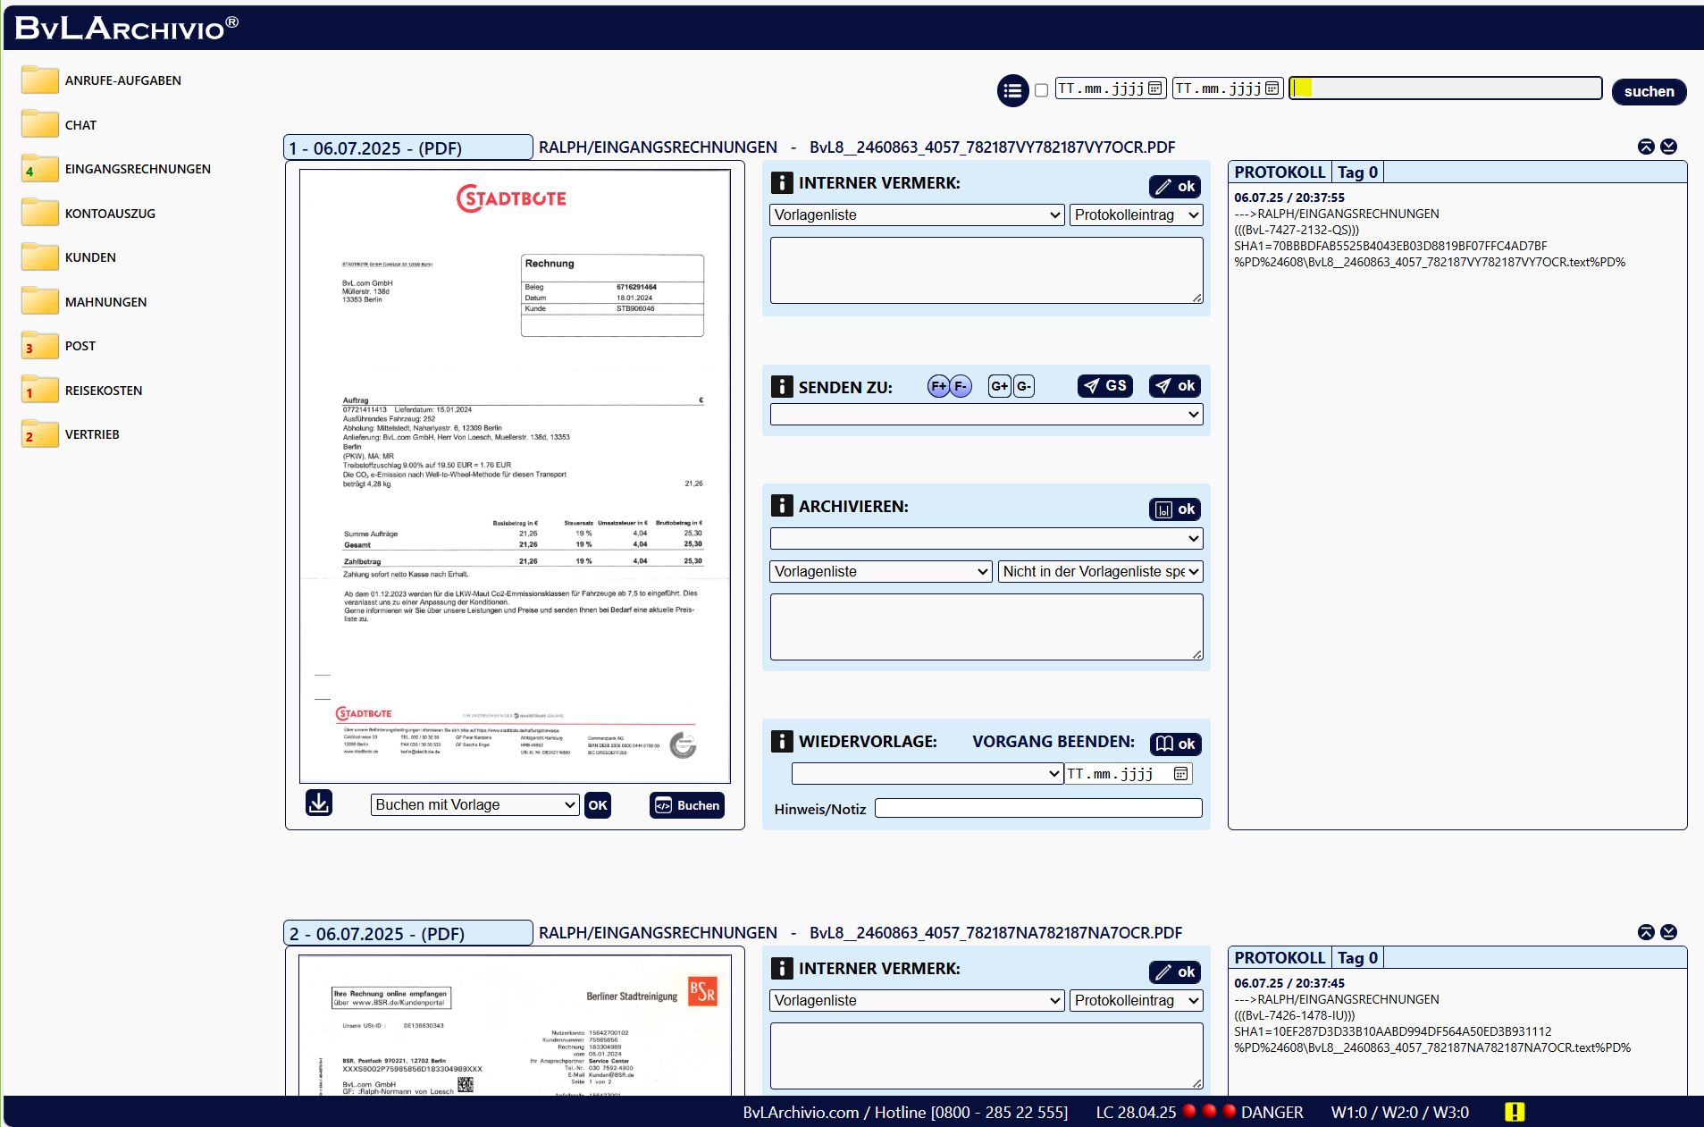The width and height of the screenshot is (1704, 1127).
Task: Open the EINGANGSRECHNUNGEN folder
Action: click(138, 169)
